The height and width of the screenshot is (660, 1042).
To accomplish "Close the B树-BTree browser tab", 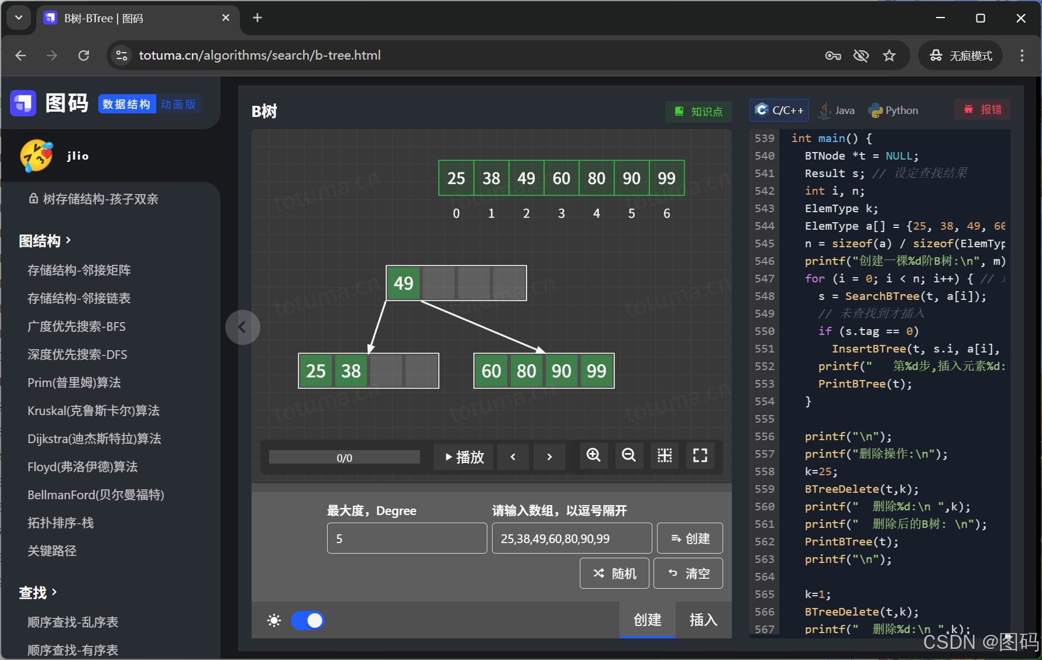I will click(x=226, y=18).
